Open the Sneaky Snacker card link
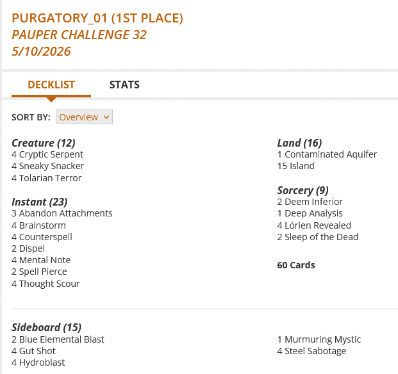The width and height of the screenshot is (398, 374). coord(51,166)
